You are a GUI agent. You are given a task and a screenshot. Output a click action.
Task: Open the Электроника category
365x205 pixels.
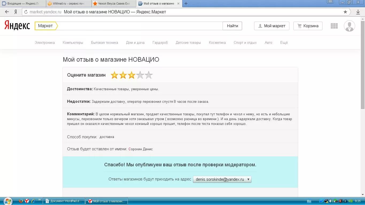tap(45, 43)
